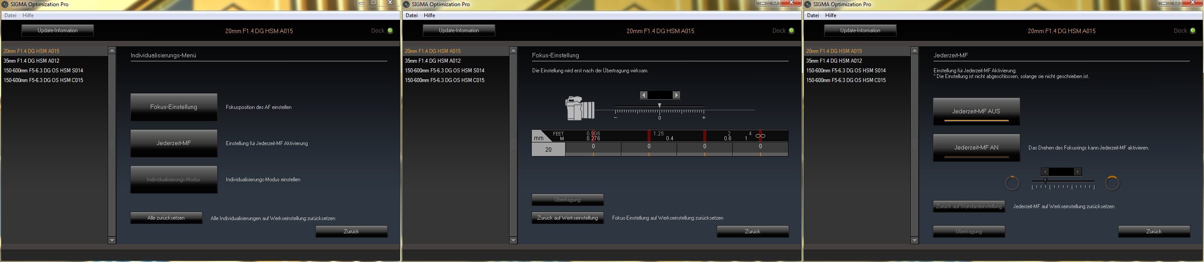Select 150-600mm C015 lens in Jederzeit-MF window
1204x262 pixels.
click(857, 80)
